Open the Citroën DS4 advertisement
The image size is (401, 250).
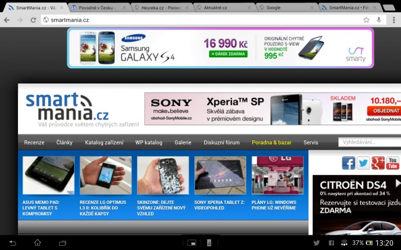tap(357, 205)
